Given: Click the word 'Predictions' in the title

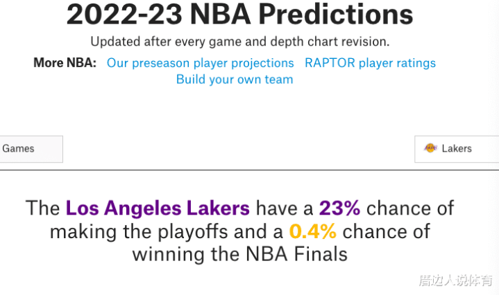Looking at the screenshot, I should coord(336,15).
